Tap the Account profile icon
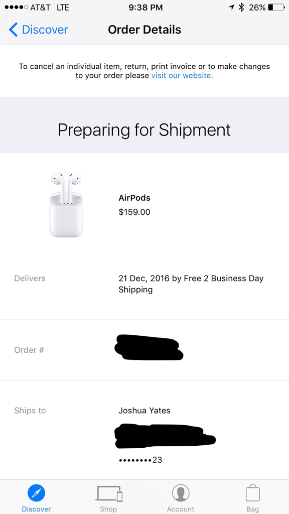 pyautogui.click(x=181, y=493)
